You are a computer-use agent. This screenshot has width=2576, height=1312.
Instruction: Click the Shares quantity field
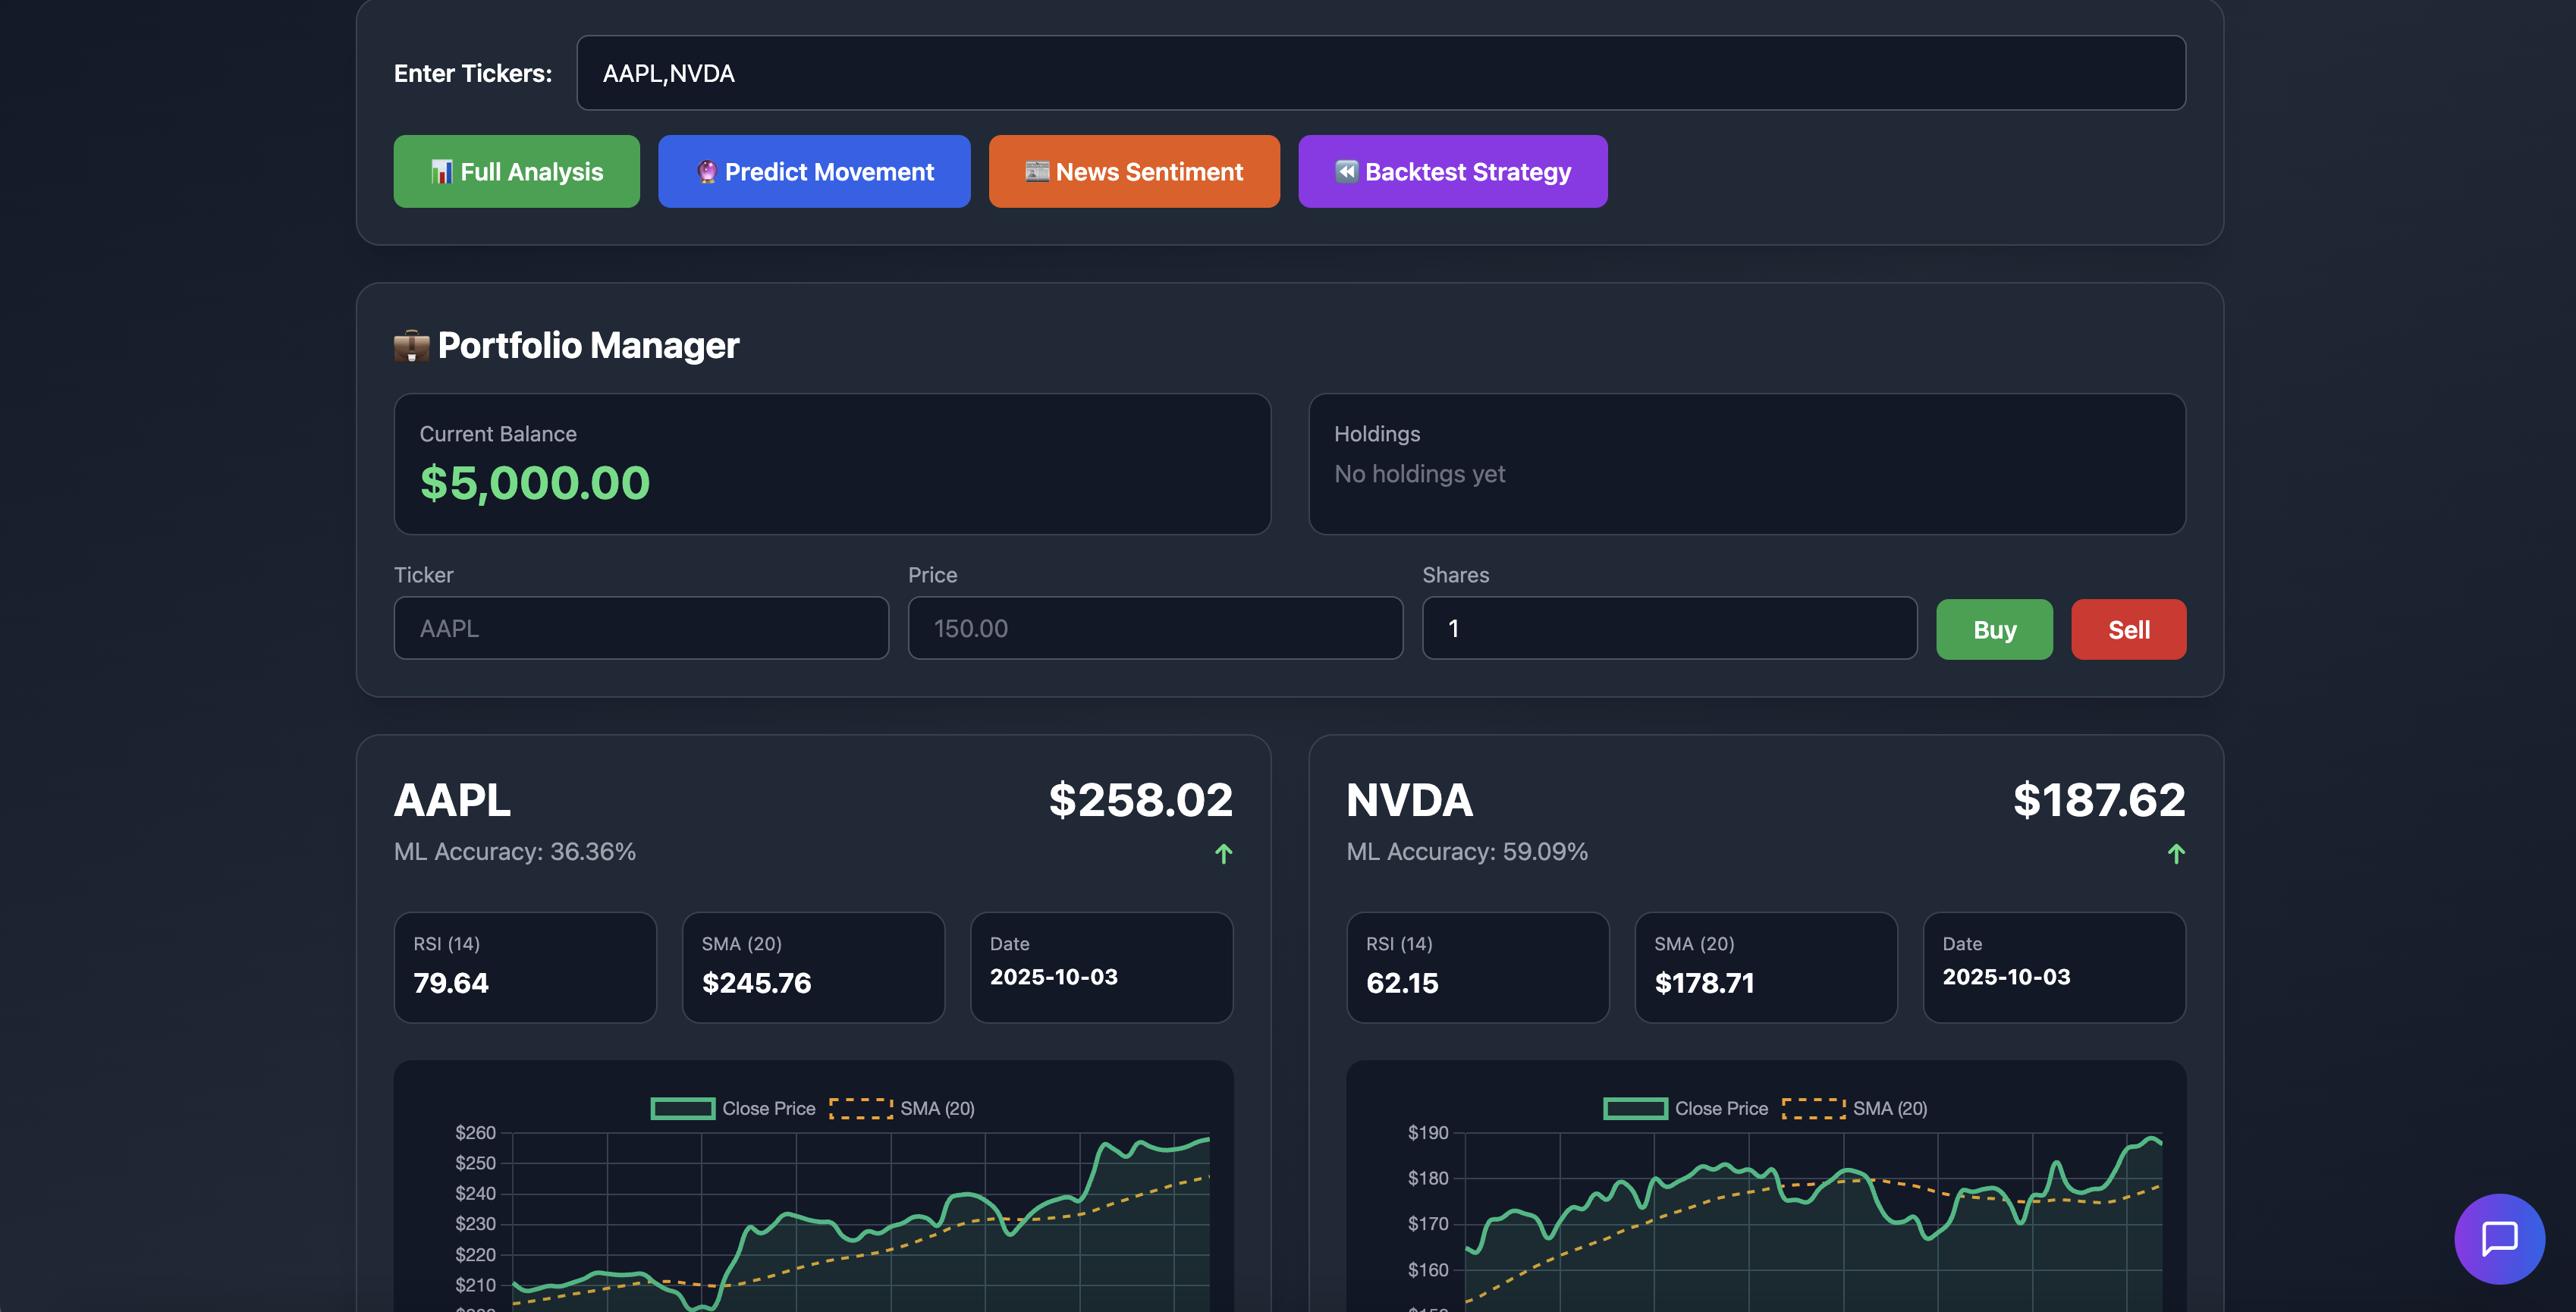coord(1669,628)
